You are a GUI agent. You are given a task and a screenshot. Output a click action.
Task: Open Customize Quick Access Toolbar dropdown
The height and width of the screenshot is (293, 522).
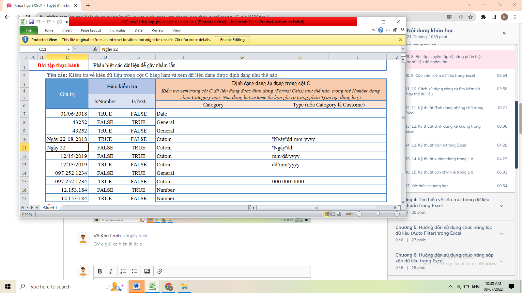click(x=67, y=22)
